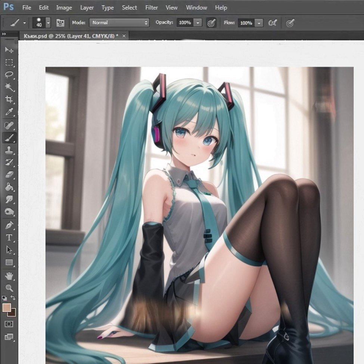This screenshot has width=364, height=364.
Task: Open the Image menu
Action: point(64,7)
